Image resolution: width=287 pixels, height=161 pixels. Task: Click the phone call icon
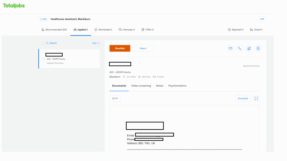point(240,48)
